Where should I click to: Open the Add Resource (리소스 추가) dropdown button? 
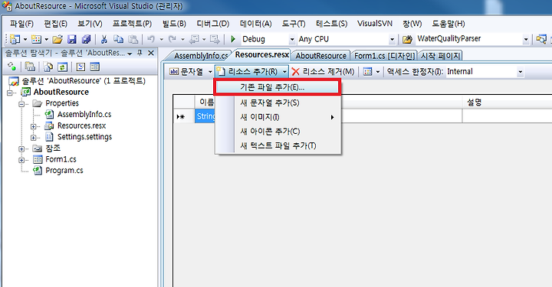(x=251, y=72)
